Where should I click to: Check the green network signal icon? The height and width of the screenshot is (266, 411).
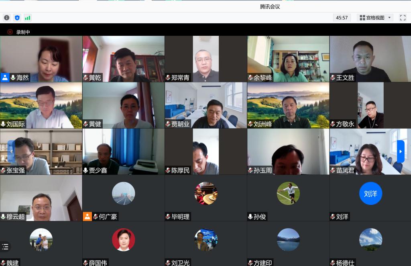27,18
